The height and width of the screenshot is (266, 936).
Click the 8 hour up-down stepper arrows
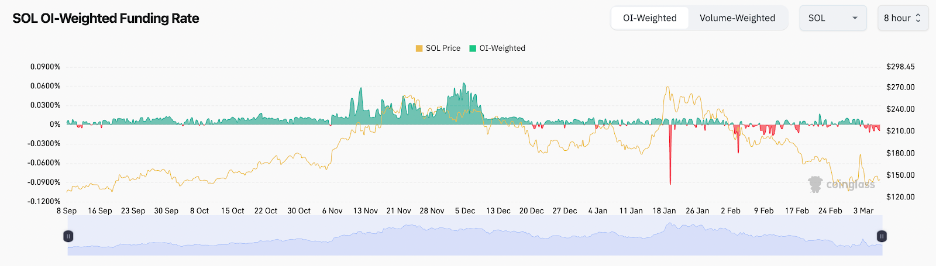[918, 18]
